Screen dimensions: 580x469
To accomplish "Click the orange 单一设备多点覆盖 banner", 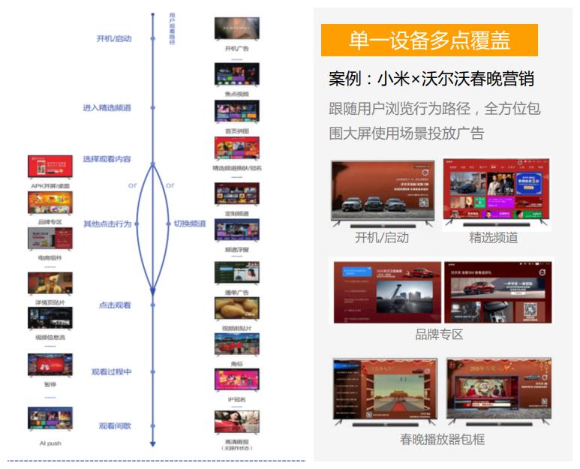I will [x=429, y=40].
